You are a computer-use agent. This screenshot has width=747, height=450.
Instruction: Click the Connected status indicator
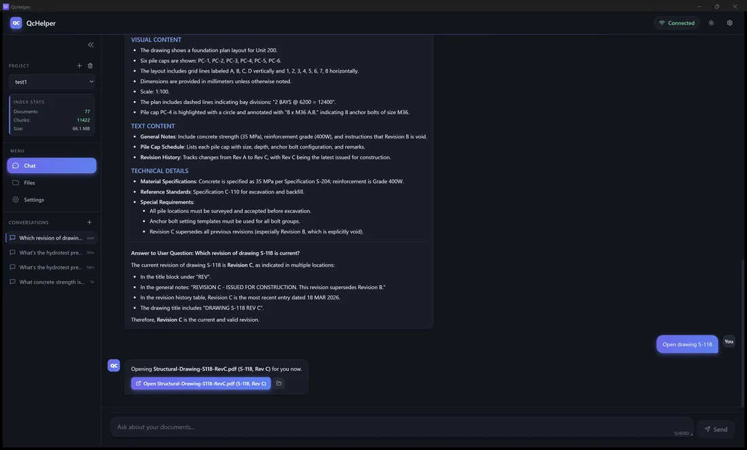coord(676,23)
